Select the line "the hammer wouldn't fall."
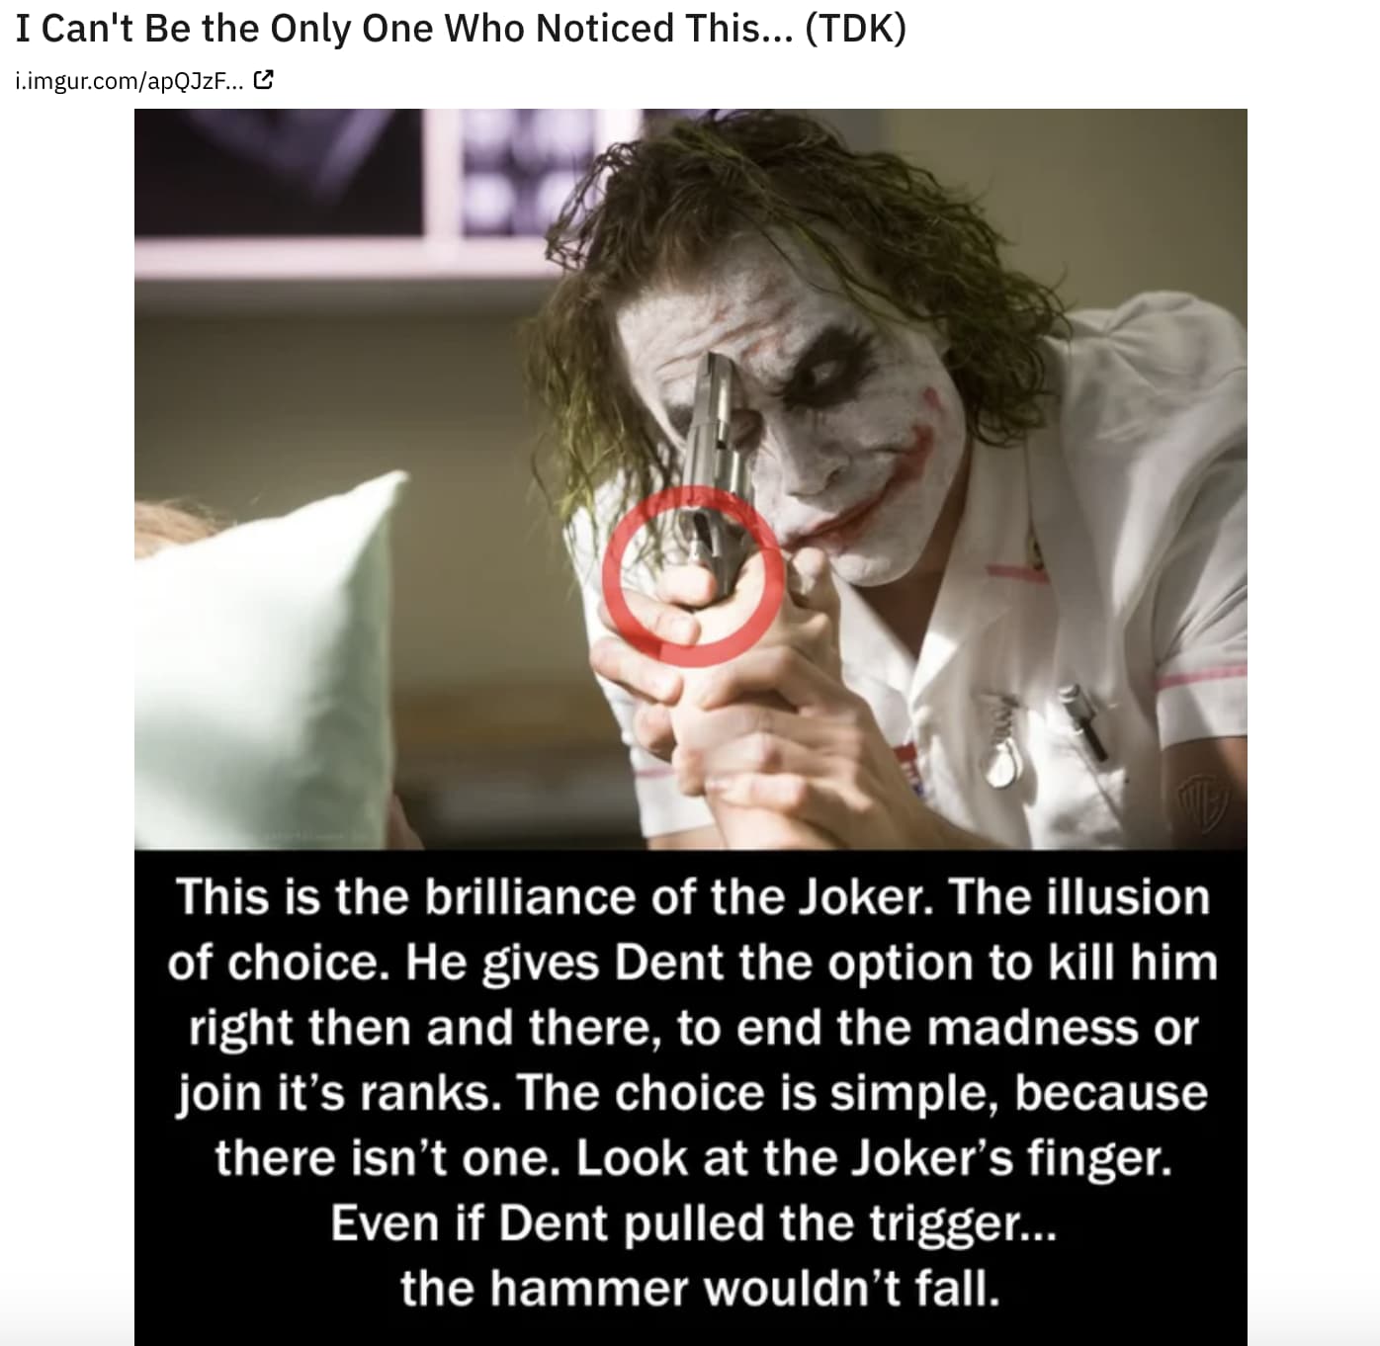 tap(700, 1289)
